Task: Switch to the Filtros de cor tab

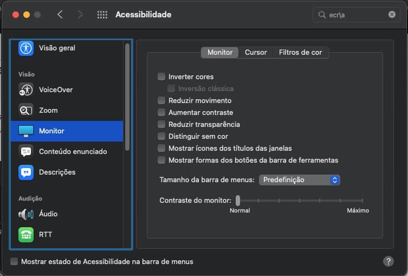Action: click(300, 53)
